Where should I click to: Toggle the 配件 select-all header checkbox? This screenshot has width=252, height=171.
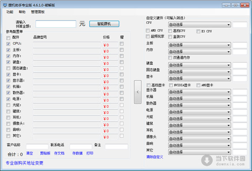(8, 38)
